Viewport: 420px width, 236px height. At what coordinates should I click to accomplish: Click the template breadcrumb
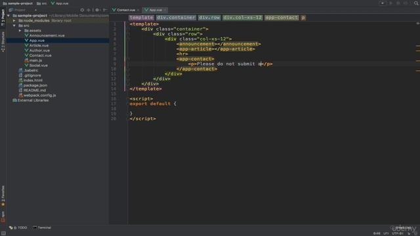tap(141, 18)
